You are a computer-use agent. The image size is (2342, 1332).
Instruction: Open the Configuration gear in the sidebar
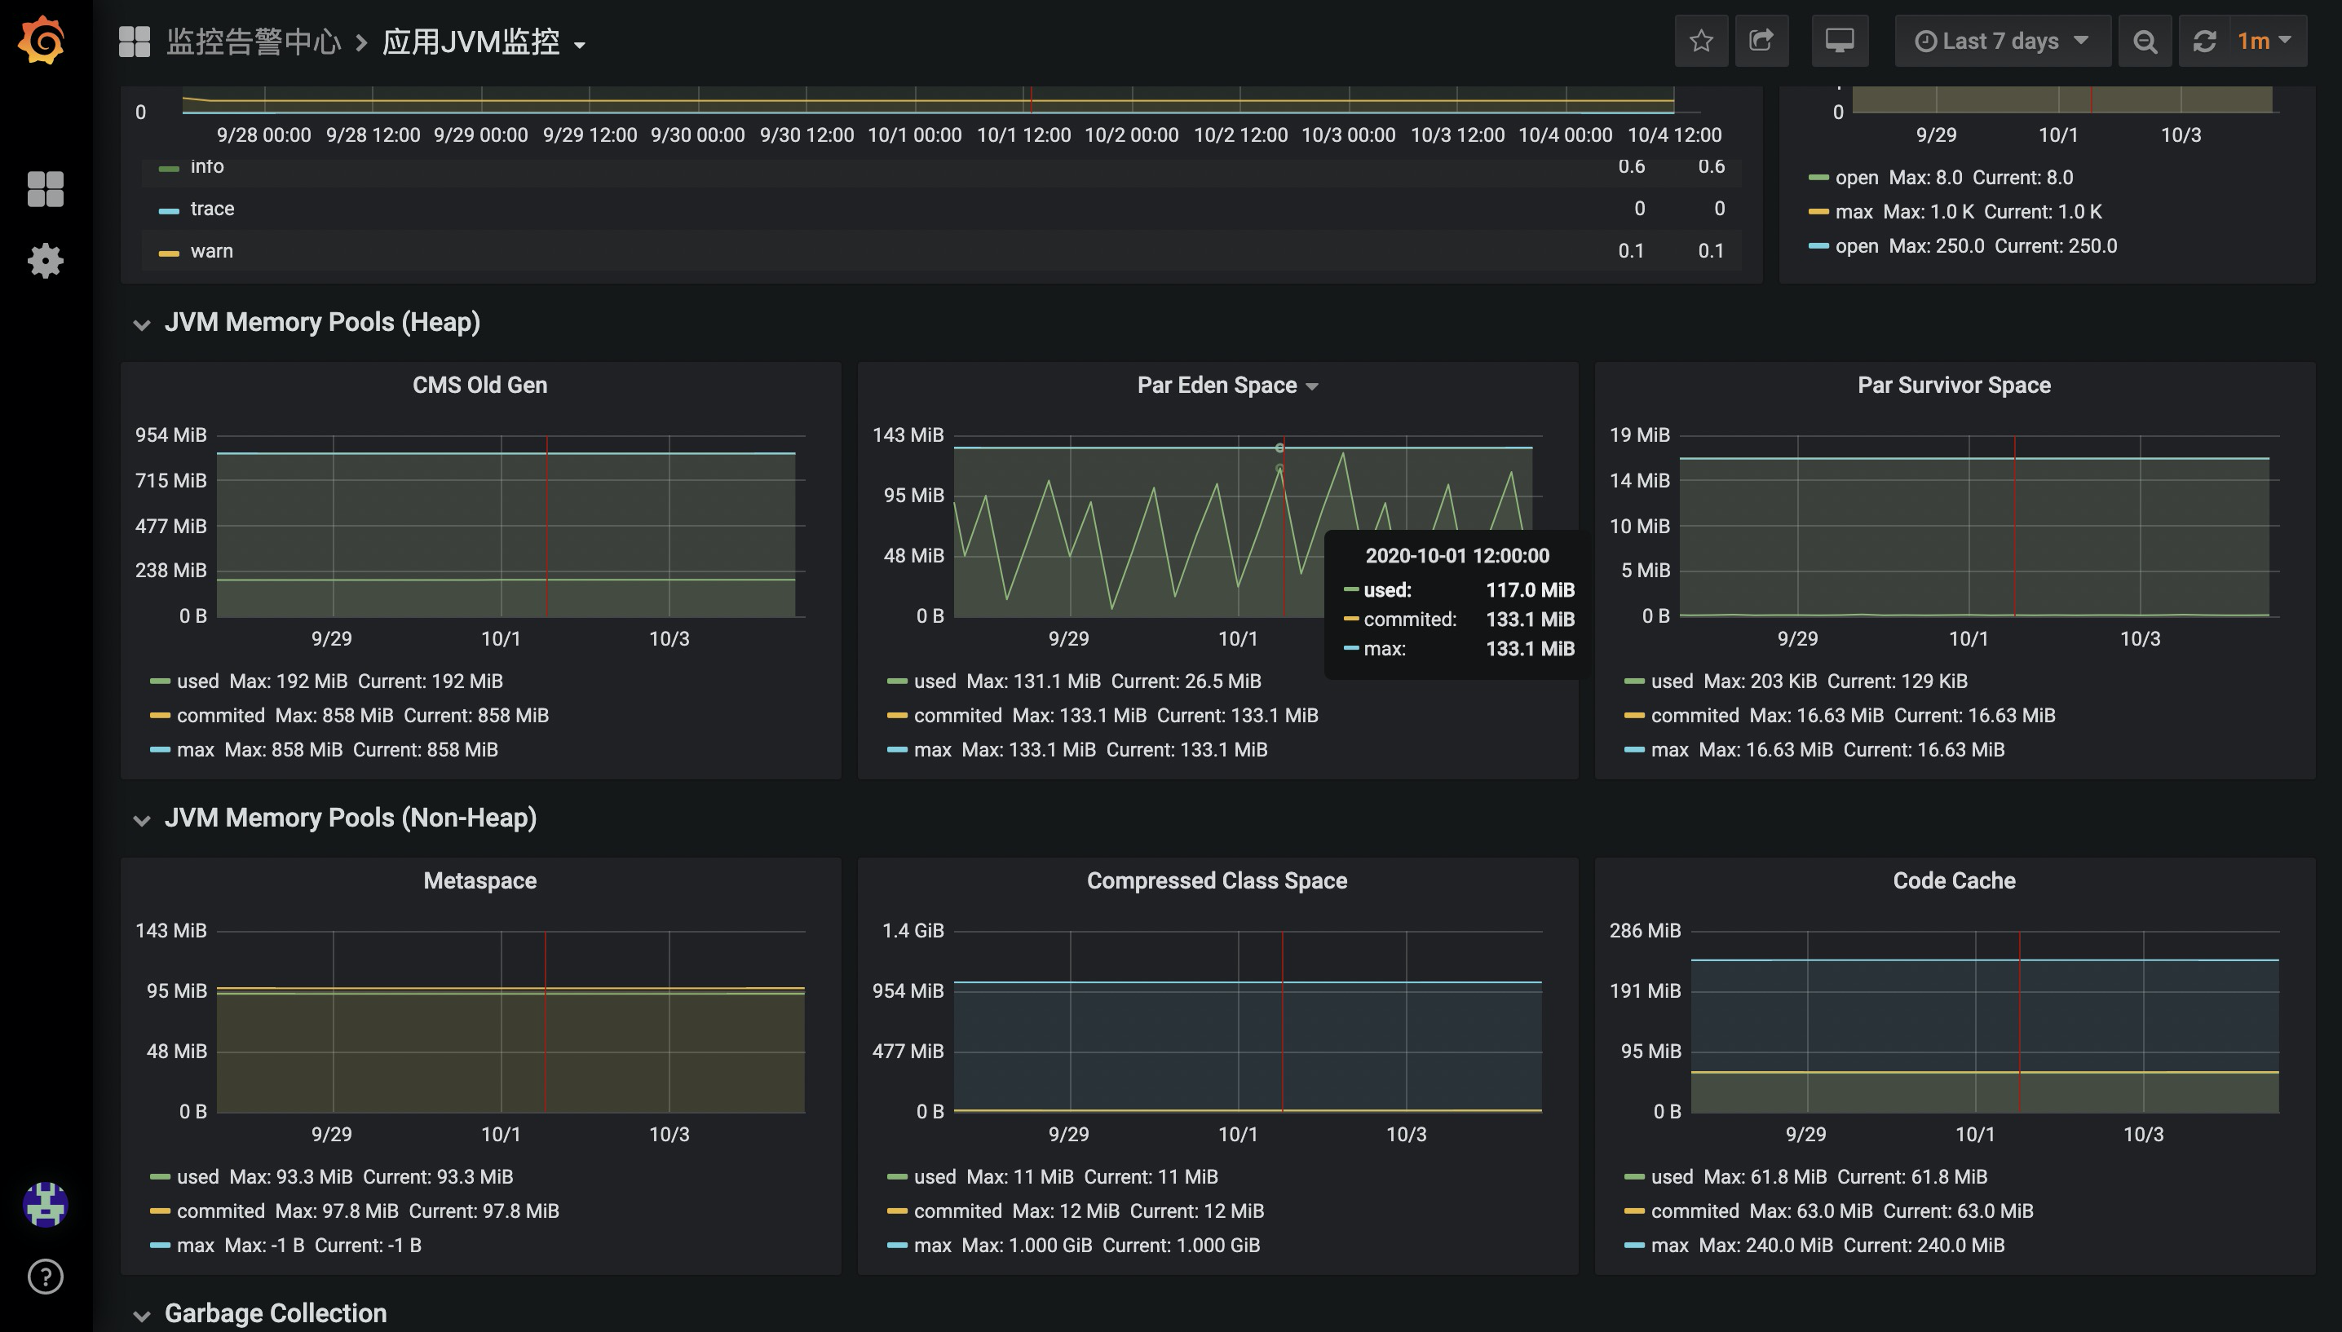45,262
